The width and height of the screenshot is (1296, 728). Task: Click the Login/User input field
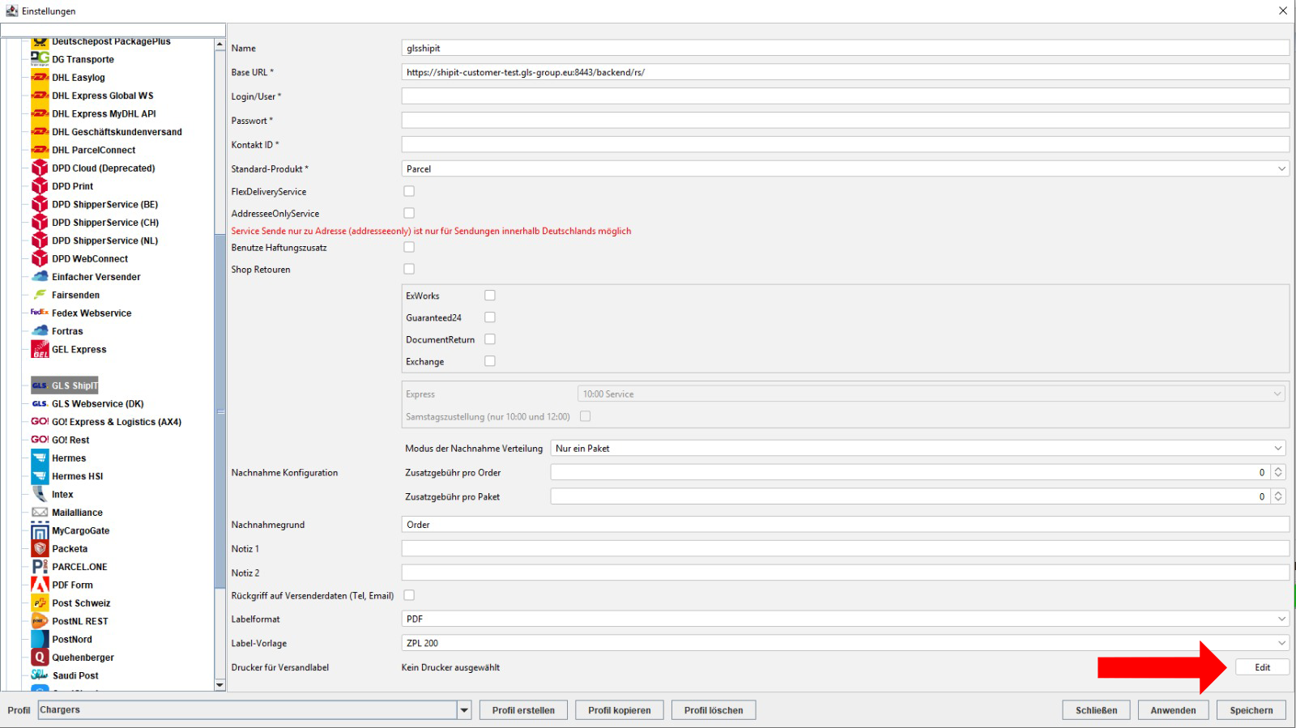pos(845,96)
